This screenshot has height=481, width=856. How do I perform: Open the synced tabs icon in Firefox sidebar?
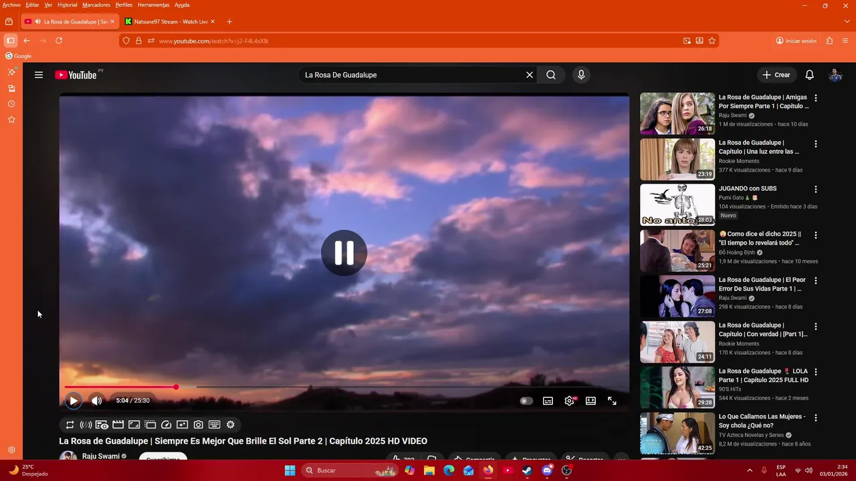pyautogui.click(x=11, y=88)
